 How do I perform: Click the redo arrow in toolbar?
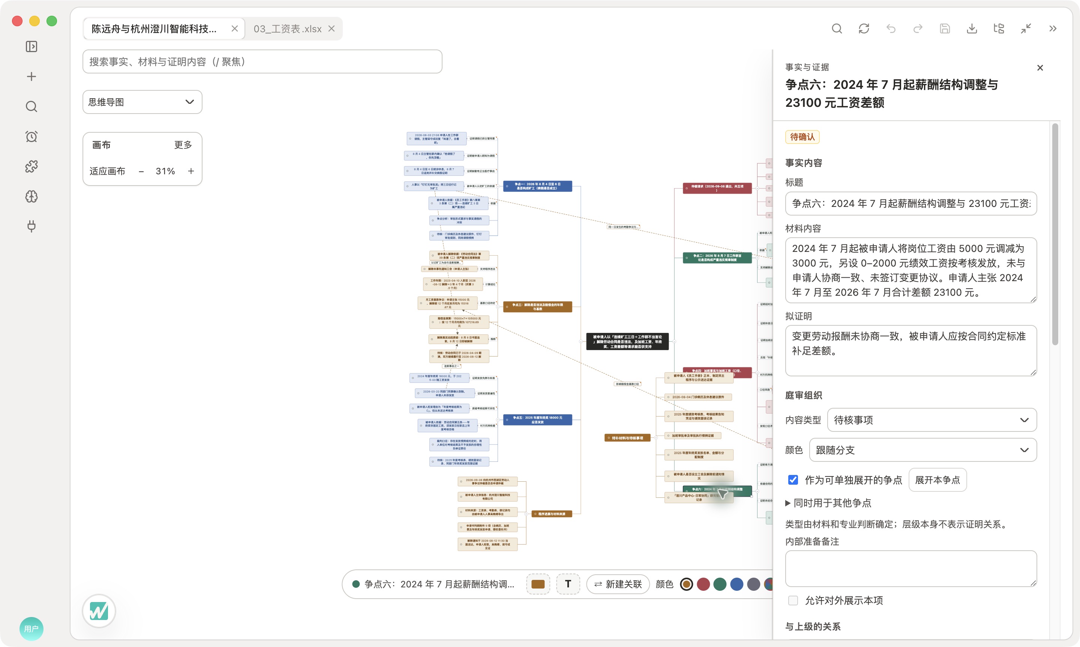click(x=918, y=29)
